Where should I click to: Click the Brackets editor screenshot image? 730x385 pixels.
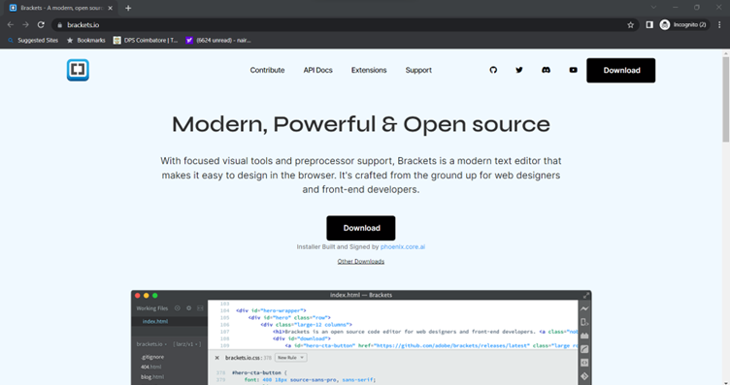(x=361, y=337)
